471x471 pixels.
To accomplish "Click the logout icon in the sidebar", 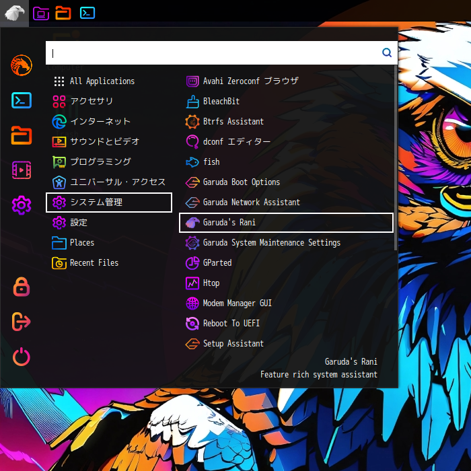I will pos(22,322).
